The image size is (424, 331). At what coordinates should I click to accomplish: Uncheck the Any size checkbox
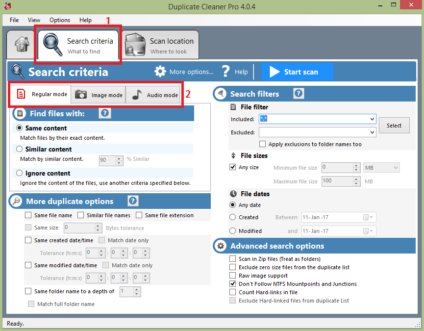233,167
